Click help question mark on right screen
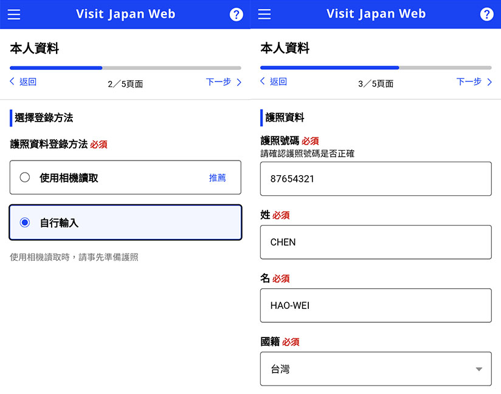The height and width of the screenshot is (394, 501). (x=486, y=14)
